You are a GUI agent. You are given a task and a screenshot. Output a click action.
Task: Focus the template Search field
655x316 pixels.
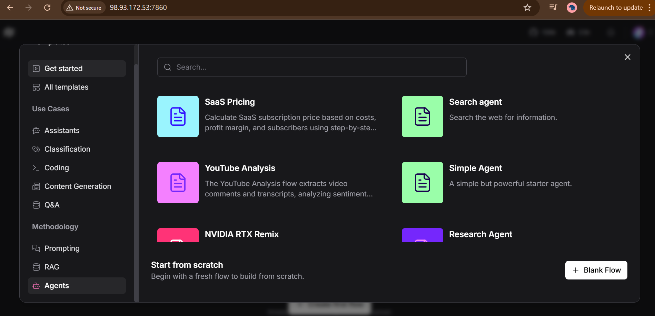click(x=312, y=67)
